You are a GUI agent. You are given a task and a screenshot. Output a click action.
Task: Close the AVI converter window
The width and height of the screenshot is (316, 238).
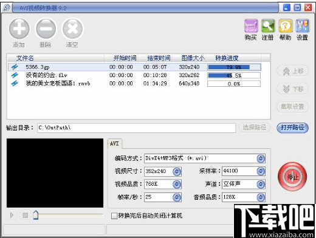pyautogui.click(x=308, y=8)
